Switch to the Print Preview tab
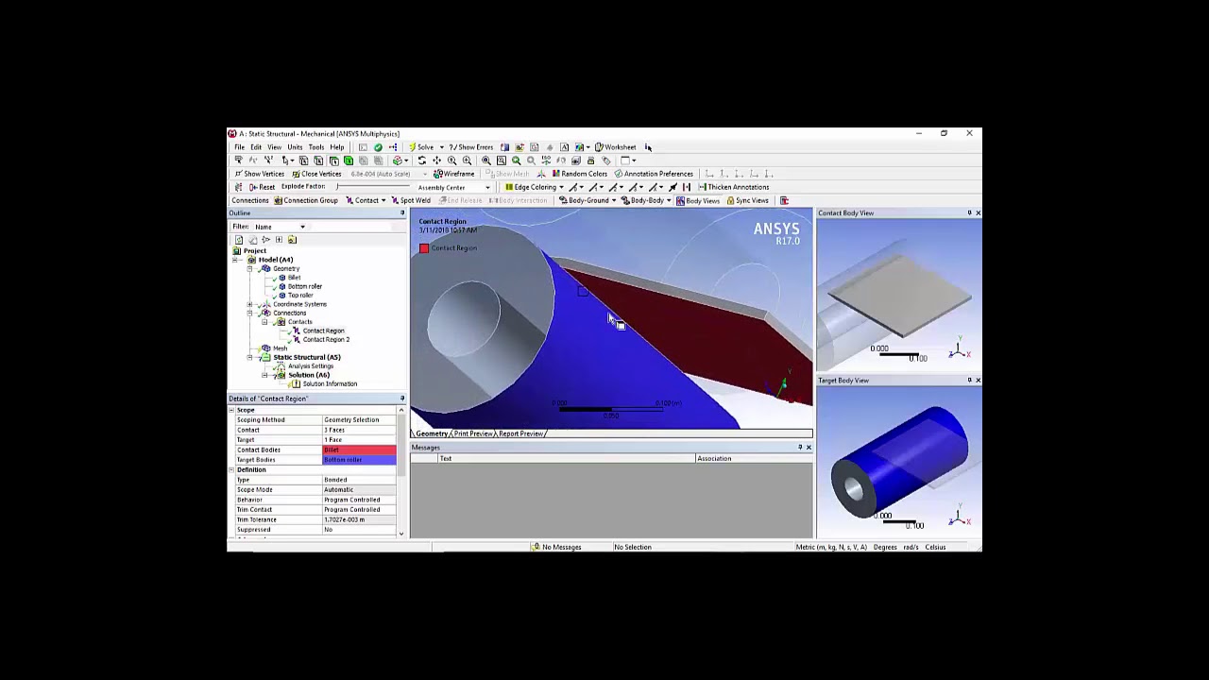 (472, 433)
